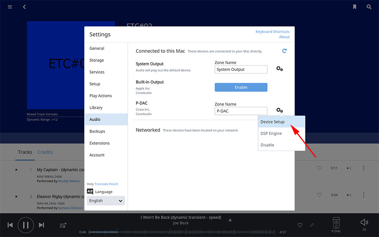Select the P-DAC zone icon
Image resolution: width=379 pixels, height=237 pixels.
coord(336,223)
